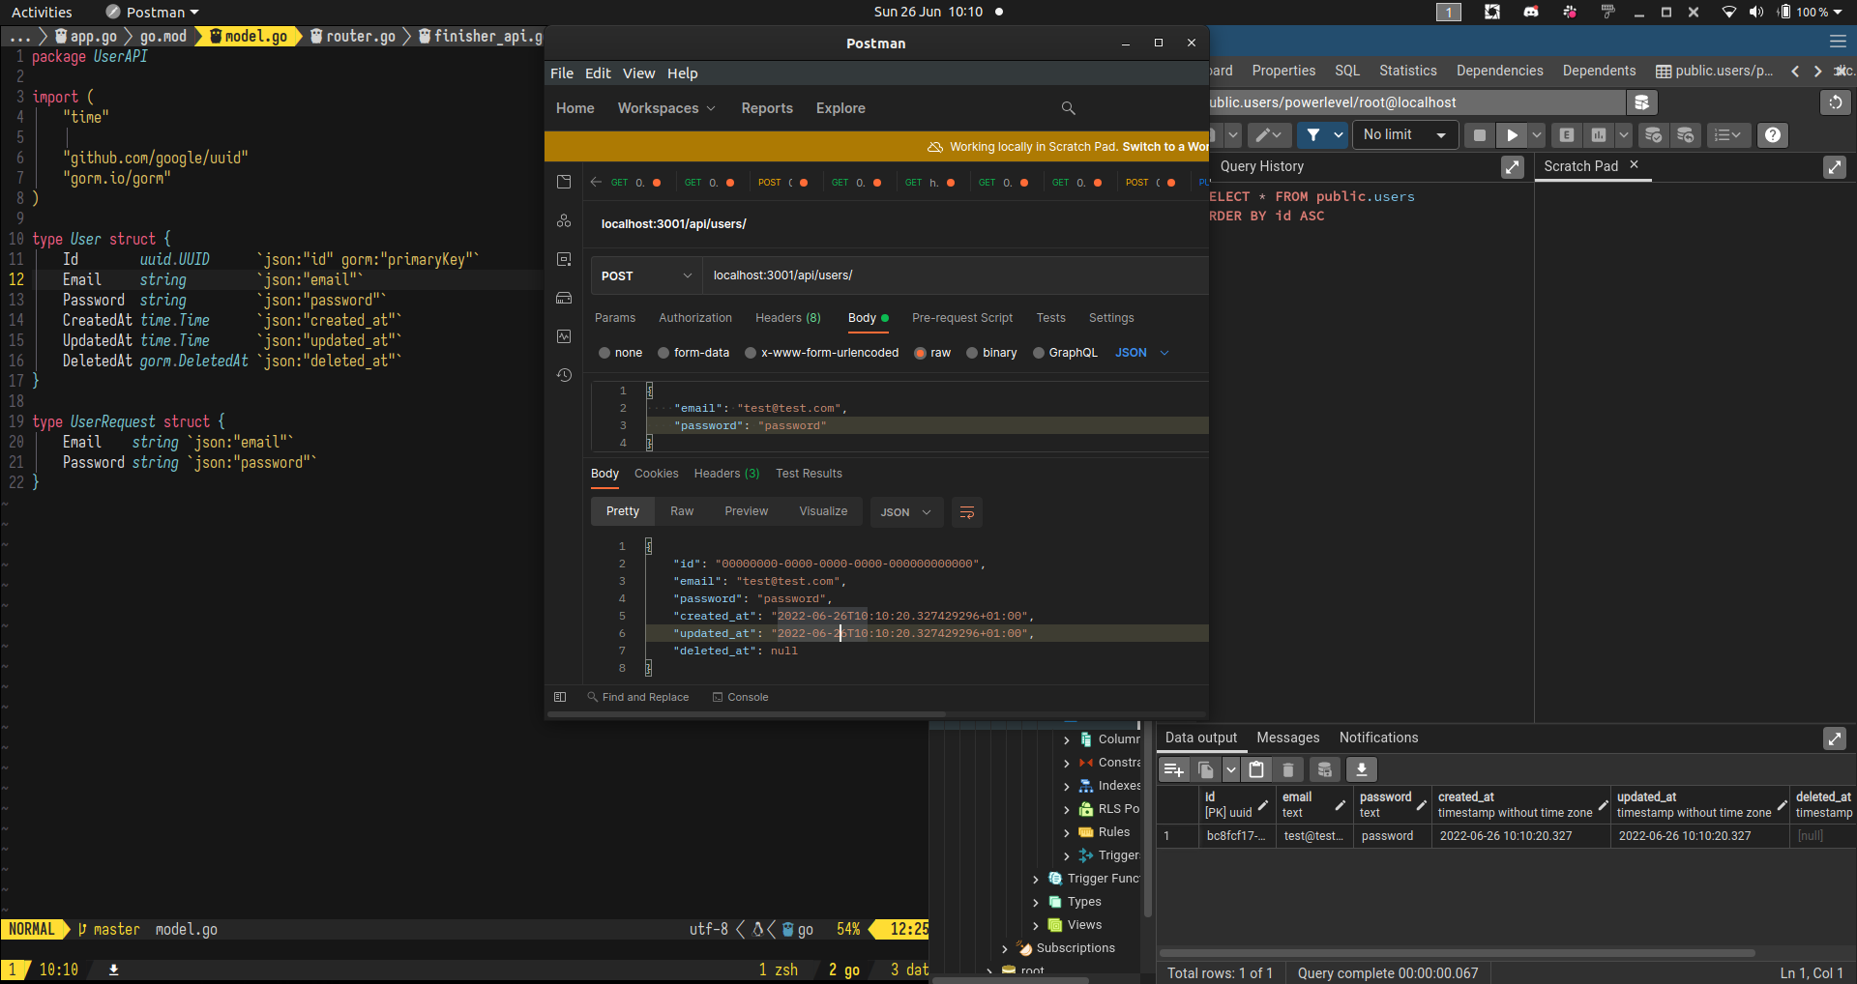Image resolution: width=1857 pixels, height=984 pixels.
Task: Select the 'raw' body type radio
Action: coord(920,353)
